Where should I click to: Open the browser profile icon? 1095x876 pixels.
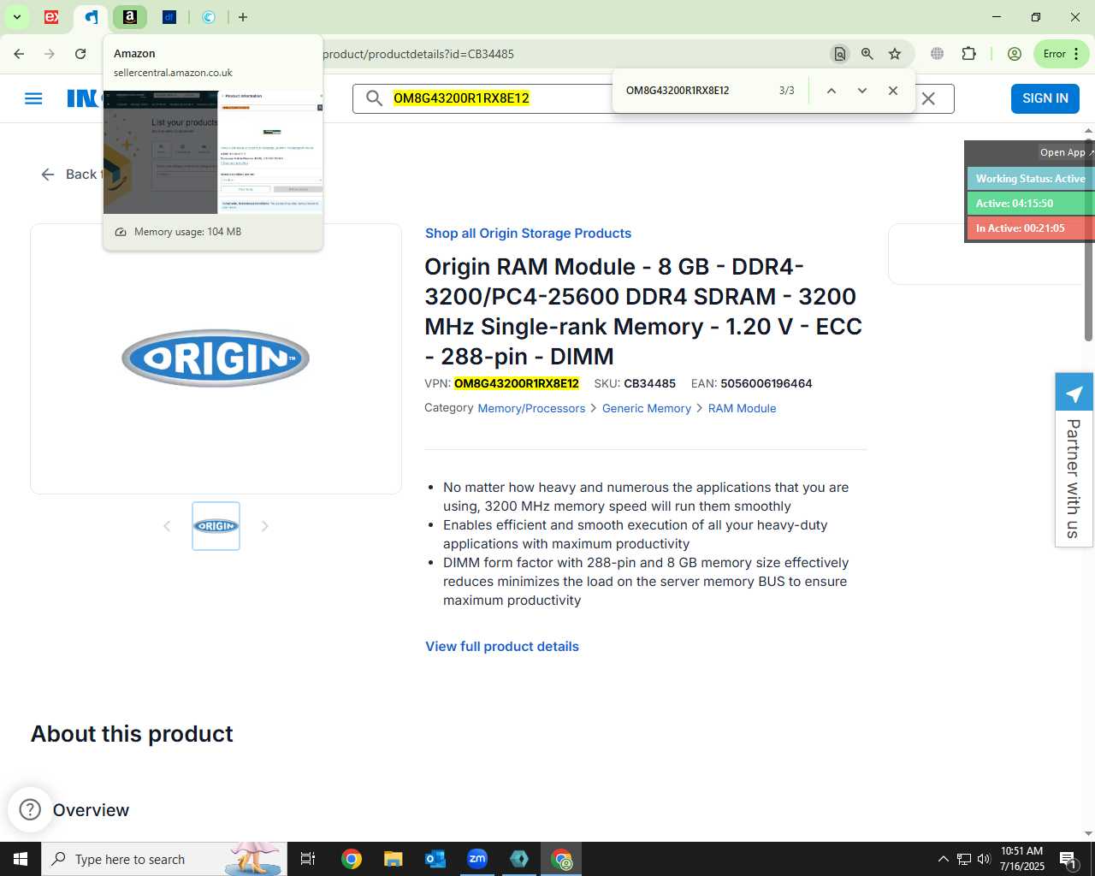click(1015, 54)
